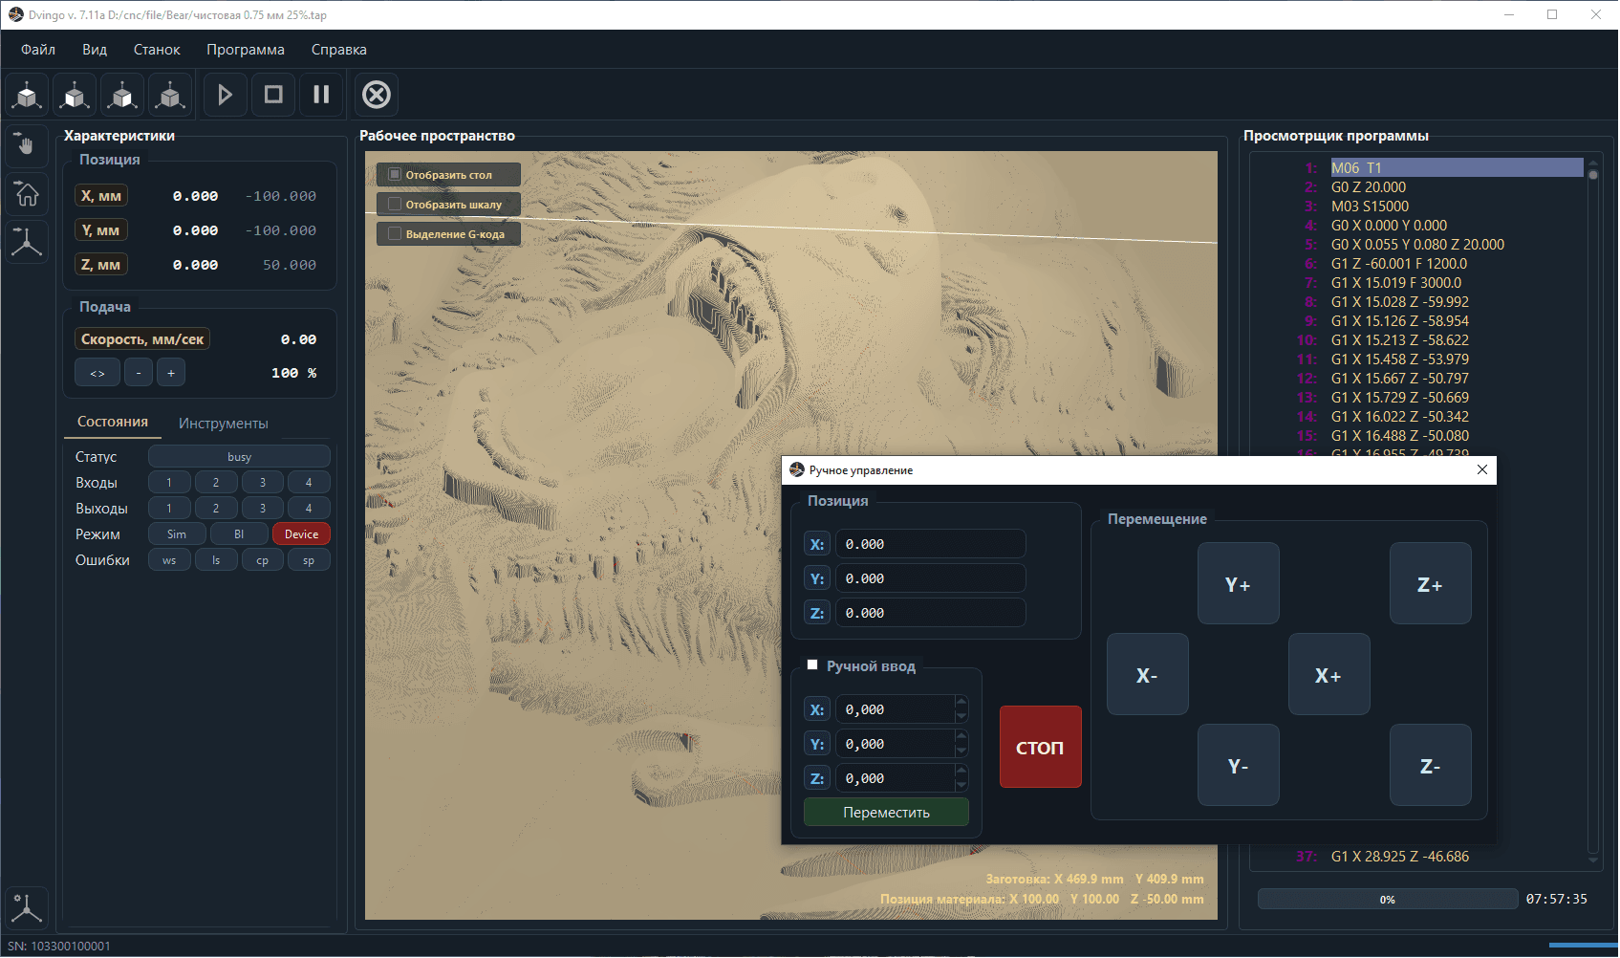This screenshot has width=1620, height=958.
Task: Decrement Y value in Ручной ввод
Action: [961, 751]
